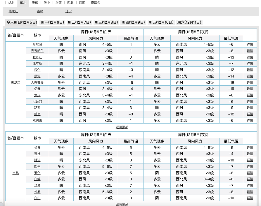Viewport: 261px width, 206px height.
Task: Open the 华东 region tab
Action: [35, 3]
